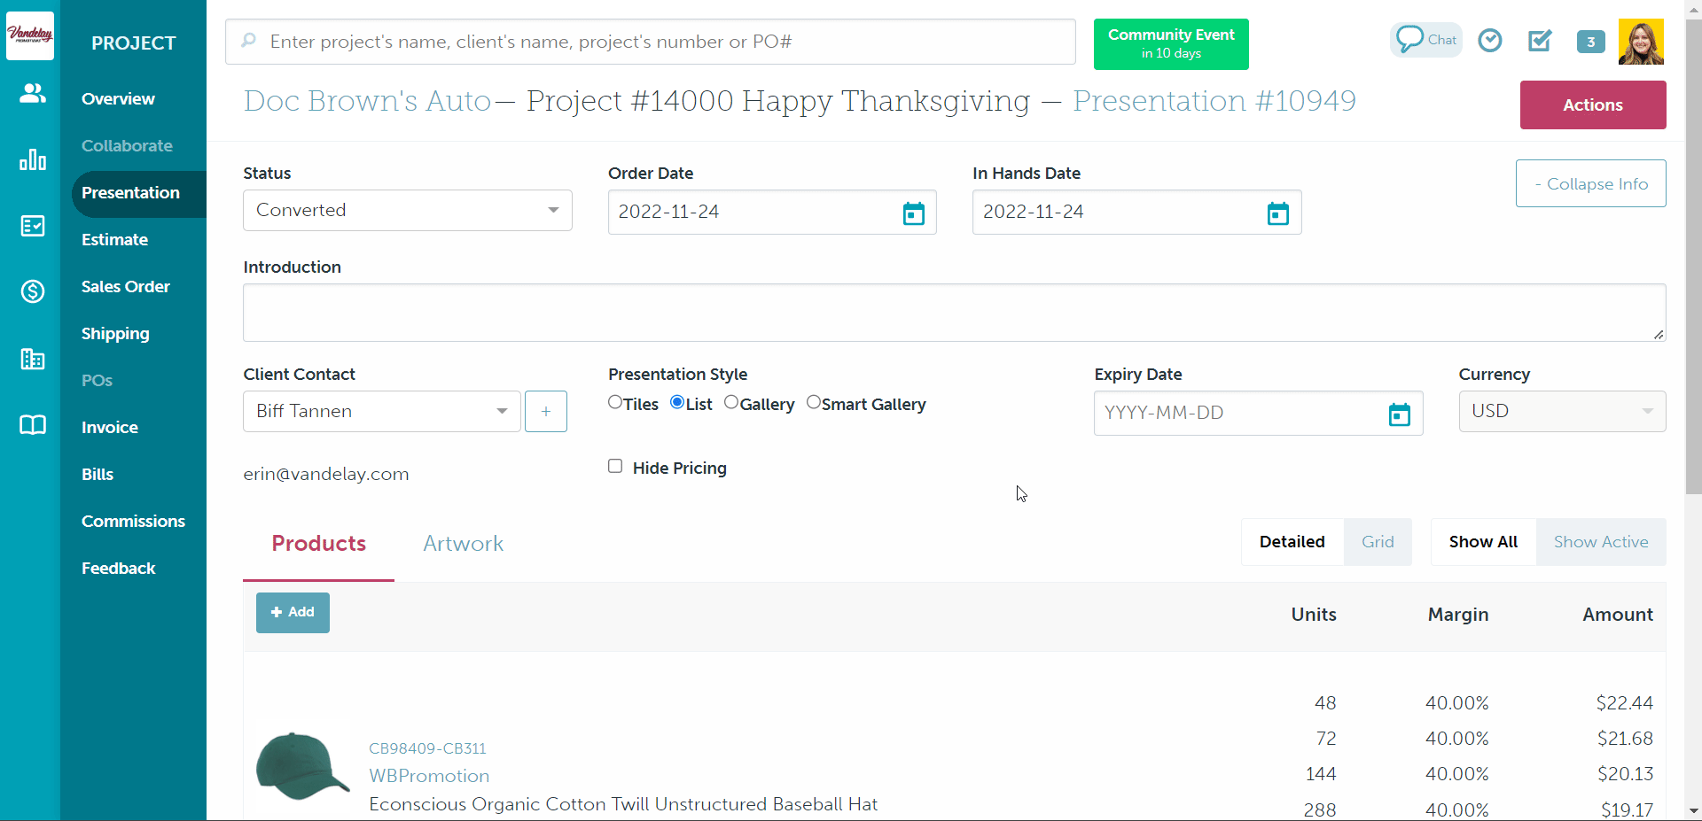Viewport: 1702px width, 821px height.
Task: Click the Introduction text area
Action: (954, 313)
